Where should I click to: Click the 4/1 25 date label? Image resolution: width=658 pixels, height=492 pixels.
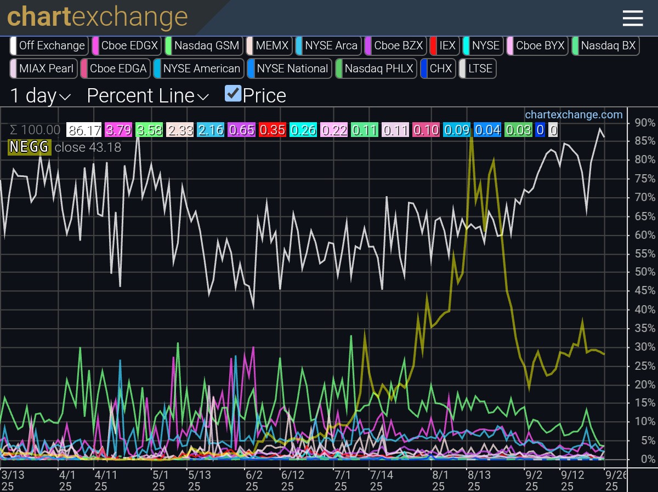click(67, 479)
